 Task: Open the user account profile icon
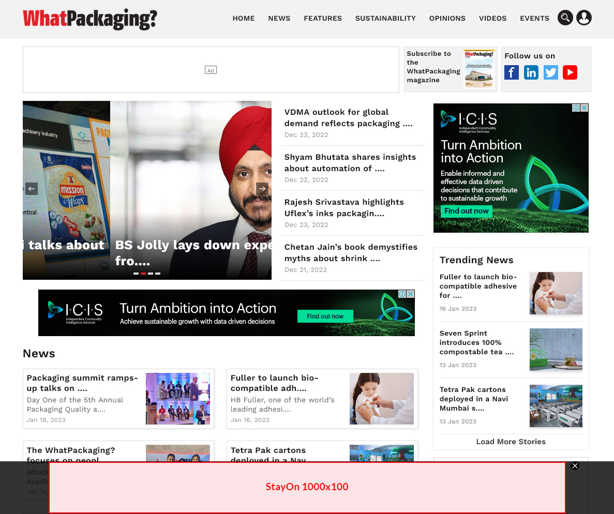point(584,18)
